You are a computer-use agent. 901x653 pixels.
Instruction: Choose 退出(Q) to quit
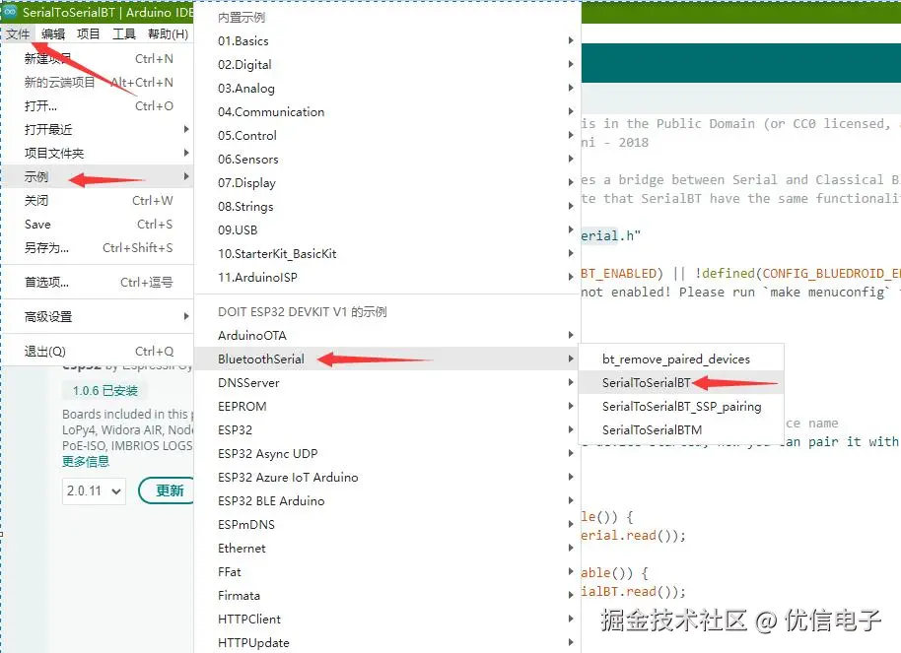pyautogui.click(x=99, y=351)
